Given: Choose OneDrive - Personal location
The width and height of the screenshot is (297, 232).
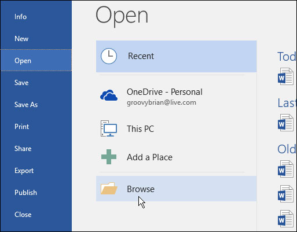Looking at the screenshot, I should [164, 92].
